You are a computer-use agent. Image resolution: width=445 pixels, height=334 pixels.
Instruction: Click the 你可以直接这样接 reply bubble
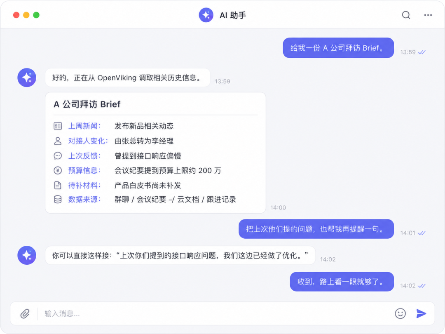click(x=180, y=255)
